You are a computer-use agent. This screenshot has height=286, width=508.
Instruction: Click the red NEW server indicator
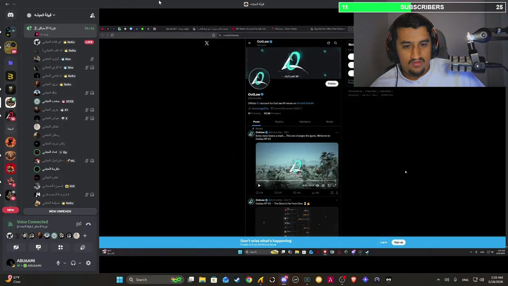click(10, 210)
